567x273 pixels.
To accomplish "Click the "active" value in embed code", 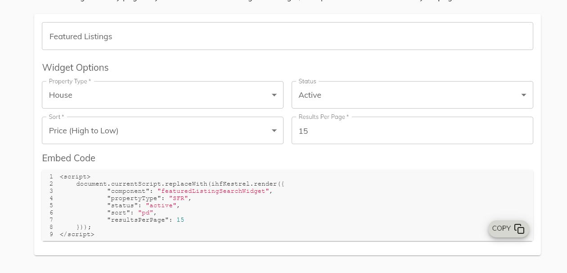I will click(161, 205).
